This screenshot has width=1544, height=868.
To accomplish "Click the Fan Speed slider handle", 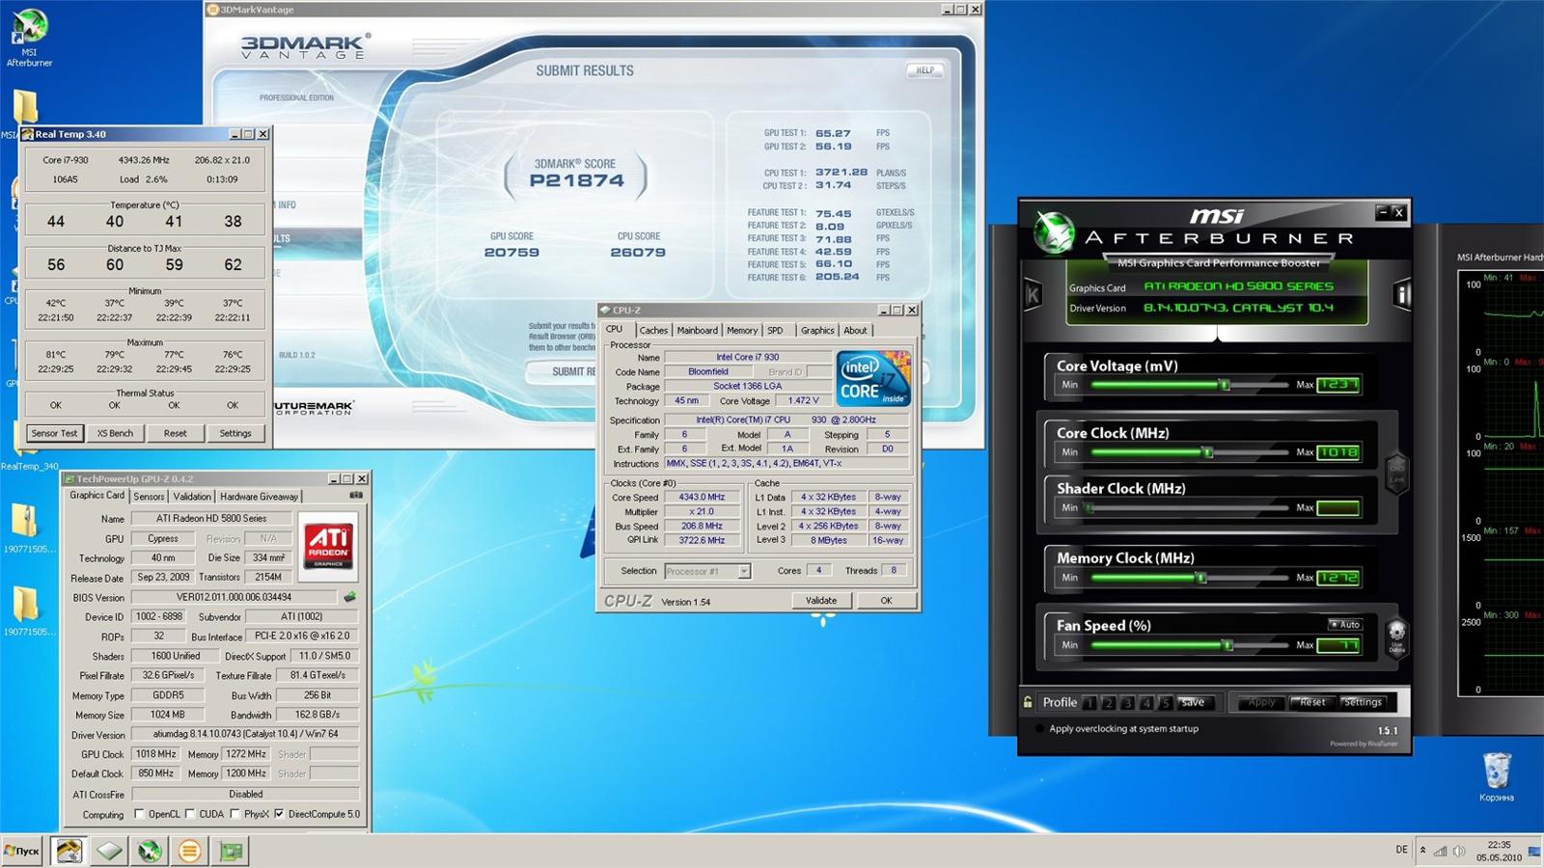I will click(x=1227, y=645).
